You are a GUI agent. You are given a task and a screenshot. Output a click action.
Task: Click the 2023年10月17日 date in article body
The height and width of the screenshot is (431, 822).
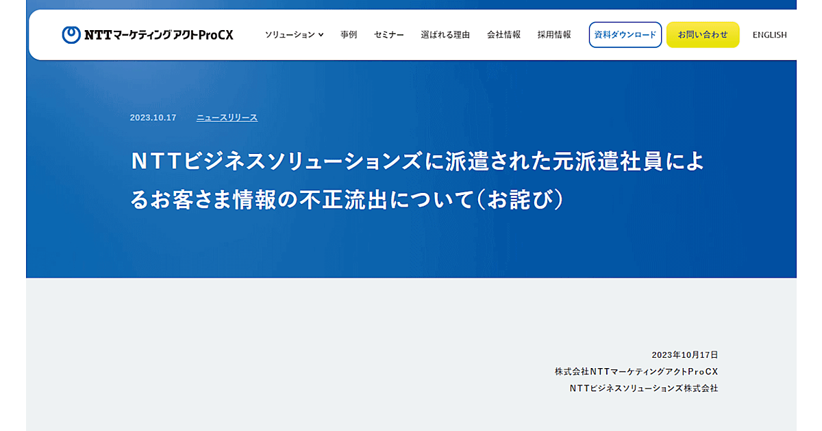pos(684,355)
